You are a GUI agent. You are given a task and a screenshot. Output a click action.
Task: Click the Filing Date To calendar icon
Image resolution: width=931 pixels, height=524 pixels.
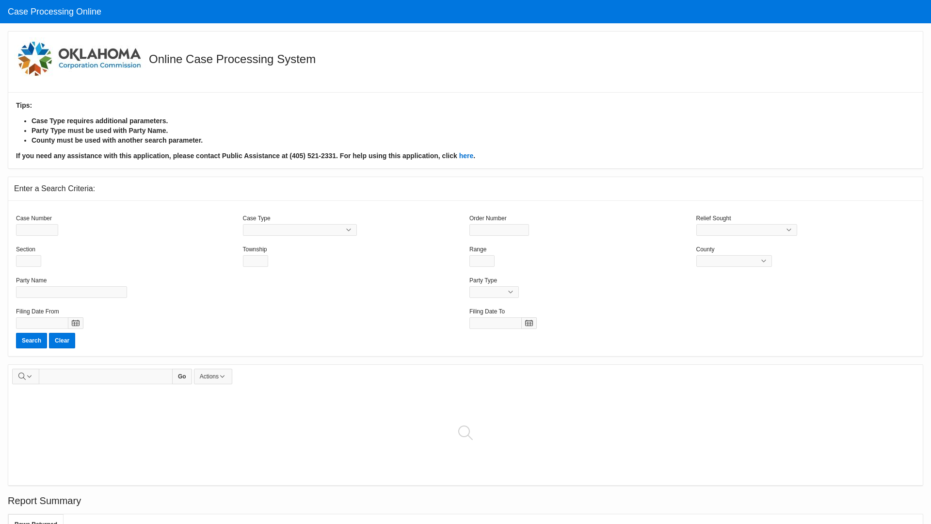click(x=529, y=323)
